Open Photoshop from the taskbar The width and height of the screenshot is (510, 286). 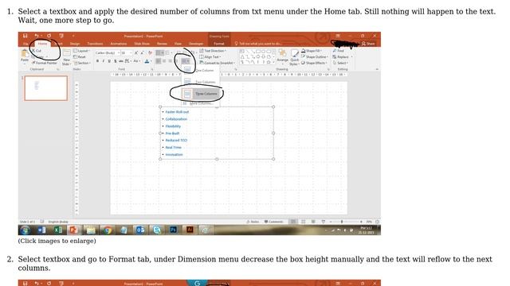(x=174, y=230)
